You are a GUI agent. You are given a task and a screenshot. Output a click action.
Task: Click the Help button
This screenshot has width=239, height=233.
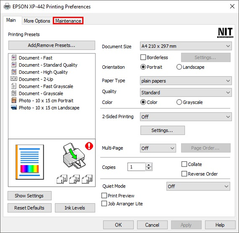pyautogui.click(x=220, y=225)
